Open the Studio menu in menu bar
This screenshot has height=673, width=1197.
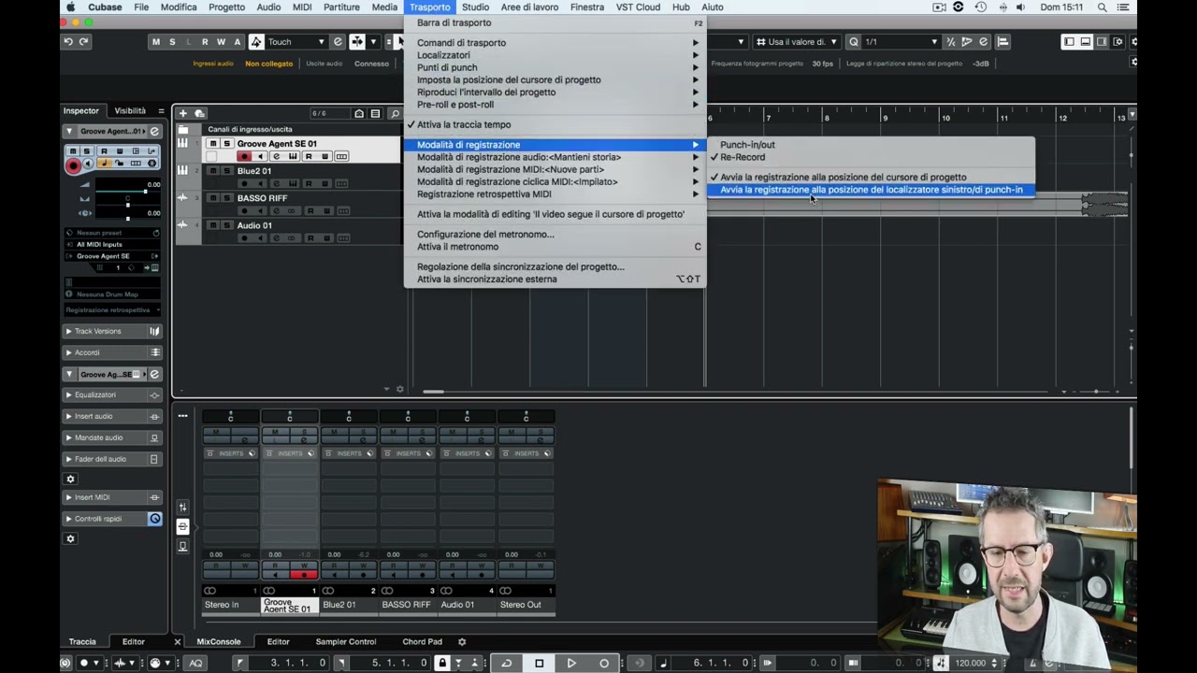tap(475, 7)
